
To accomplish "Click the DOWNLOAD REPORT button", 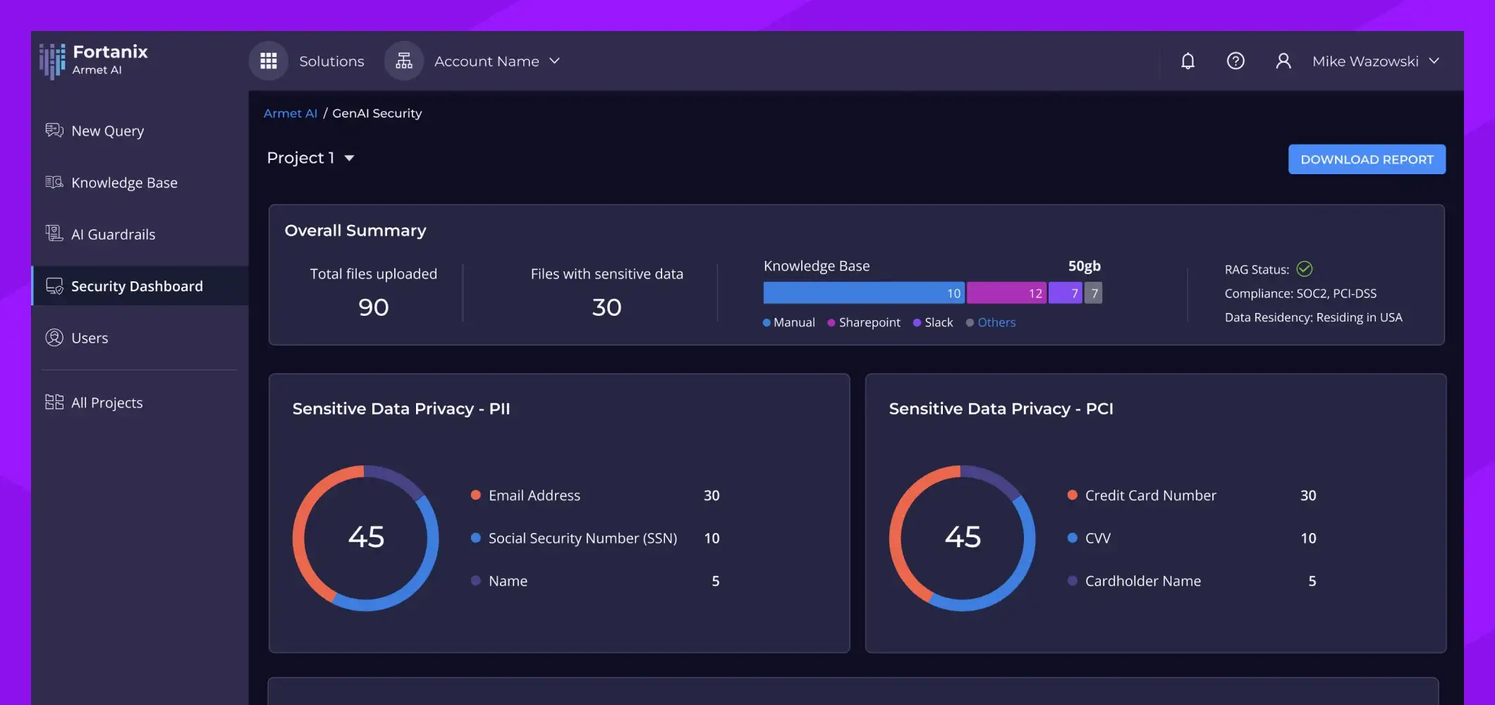I will click(x=1367, y=159).
